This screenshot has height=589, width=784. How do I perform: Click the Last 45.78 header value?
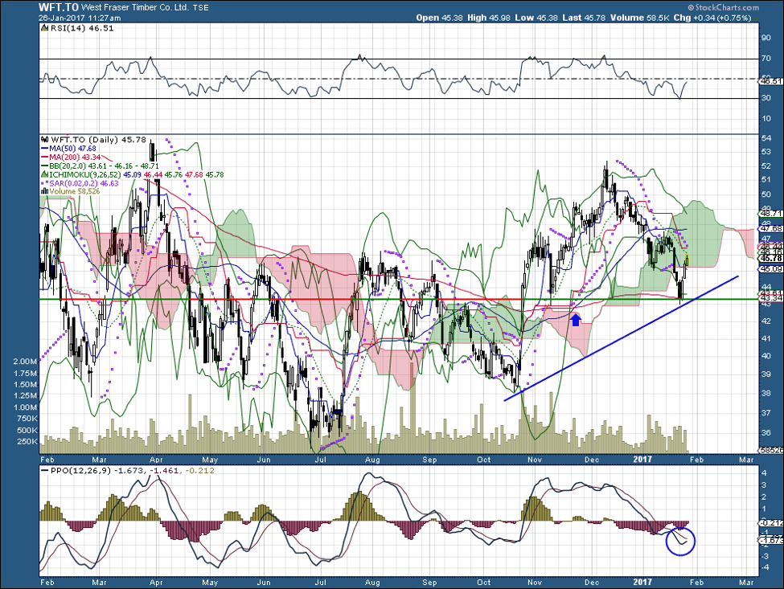[x=584, y=18]
